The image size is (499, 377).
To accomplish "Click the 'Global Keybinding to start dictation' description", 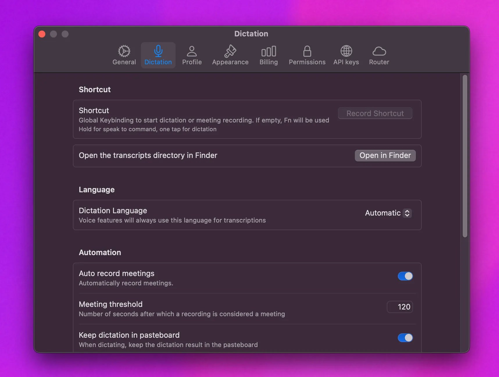I will (204, 120).
